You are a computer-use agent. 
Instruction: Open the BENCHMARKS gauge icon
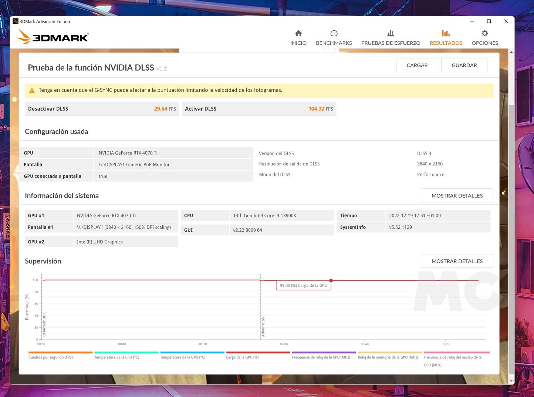coord(334,33)
